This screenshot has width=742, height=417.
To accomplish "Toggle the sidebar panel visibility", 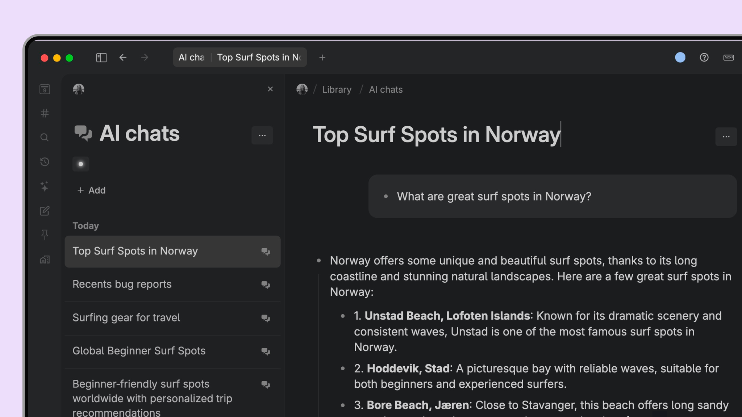I will pyautogui.click(x=101, y=58).
